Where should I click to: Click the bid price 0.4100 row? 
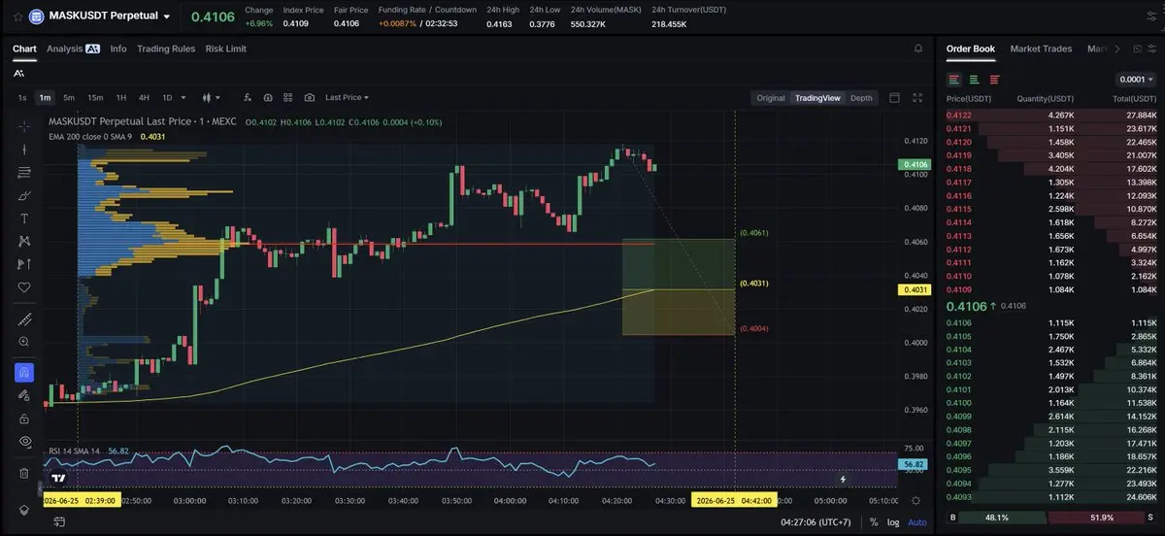point(1051,402)
